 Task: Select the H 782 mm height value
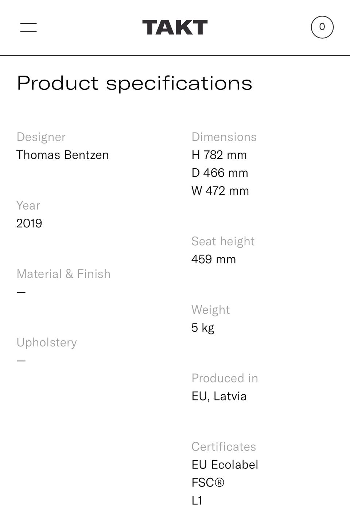(x=219, y=155)
